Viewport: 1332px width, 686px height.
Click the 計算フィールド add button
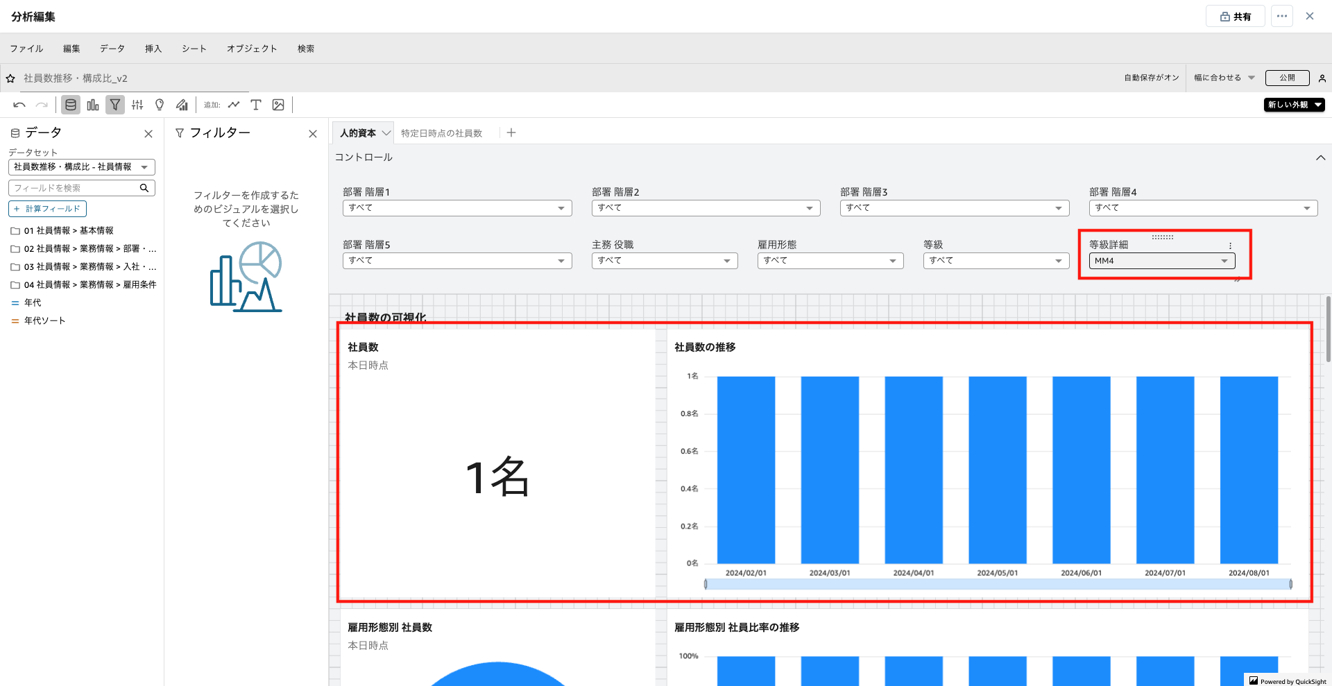(x=47, y=209)
